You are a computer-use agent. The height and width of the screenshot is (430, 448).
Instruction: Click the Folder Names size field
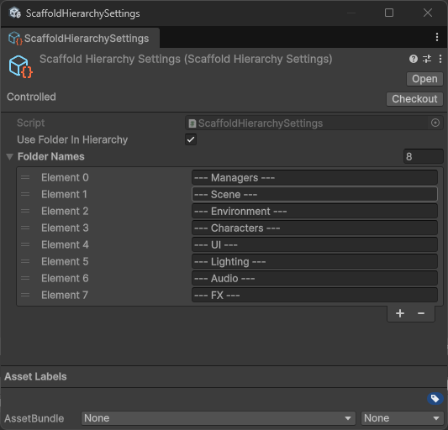pos(423,156)
